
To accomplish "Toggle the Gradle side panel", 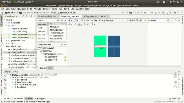I will [x=182, y=20].
